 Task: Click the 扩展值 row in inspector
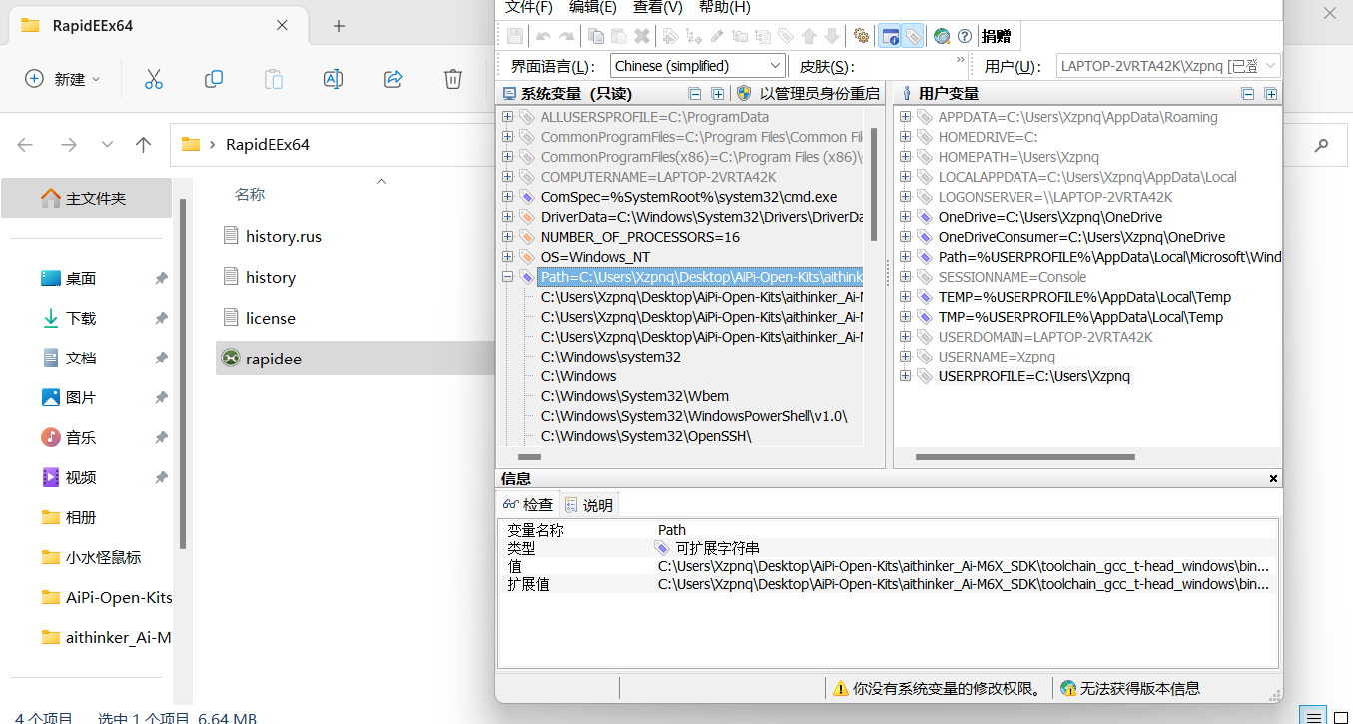pos(888,584)
